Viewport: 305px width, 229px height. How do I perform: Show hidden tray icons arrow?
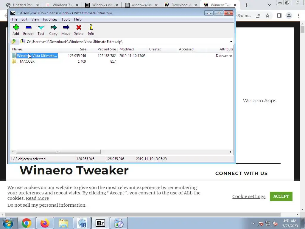coord(253,224)
